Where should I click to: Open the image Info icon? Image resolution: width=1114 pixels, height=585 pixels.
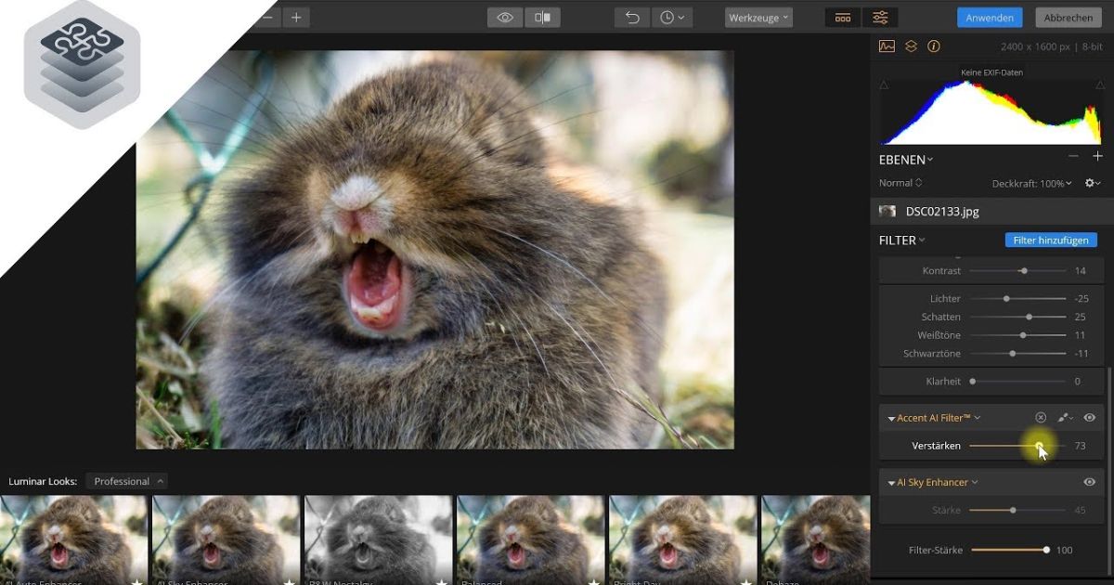click(x=935, y=45)
